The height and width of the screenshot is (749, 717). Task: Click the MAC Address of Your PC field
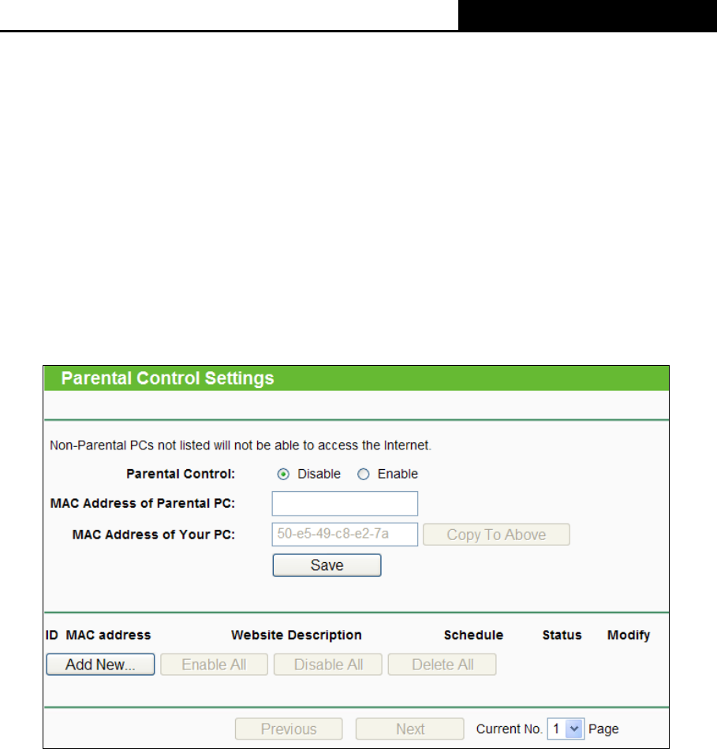click(x=345, y=534)
